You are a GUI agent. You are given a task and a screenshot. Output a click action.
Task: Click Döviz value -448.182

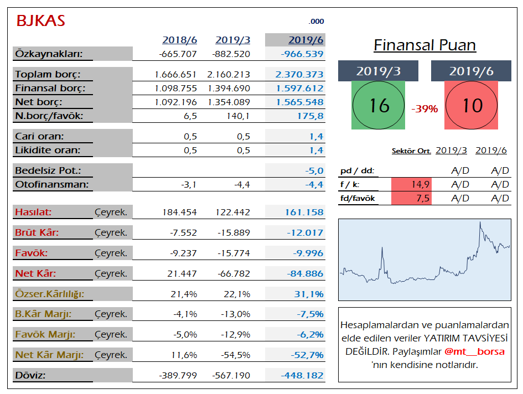click(x=302, y=376)
